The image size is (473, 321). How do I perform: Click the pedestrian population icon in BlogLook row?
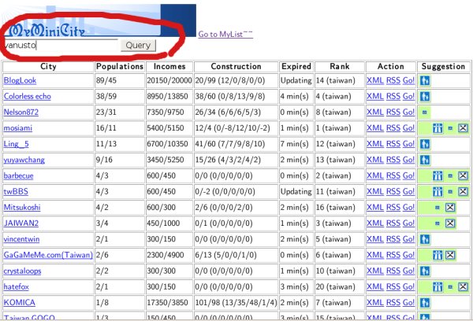pyautogui.click(x=425, y=81)
